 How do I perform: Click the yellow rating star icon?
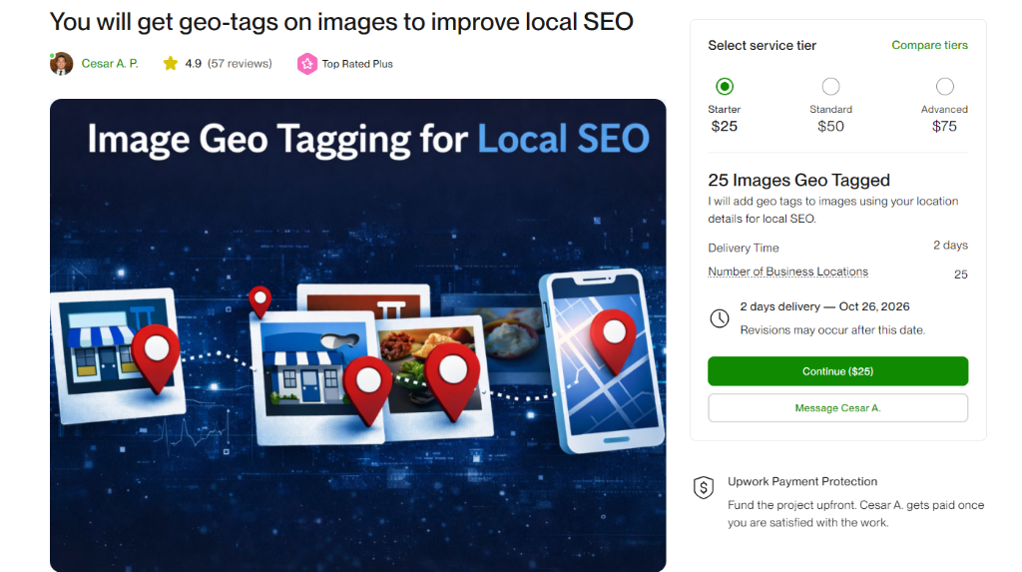coord(170,63)
